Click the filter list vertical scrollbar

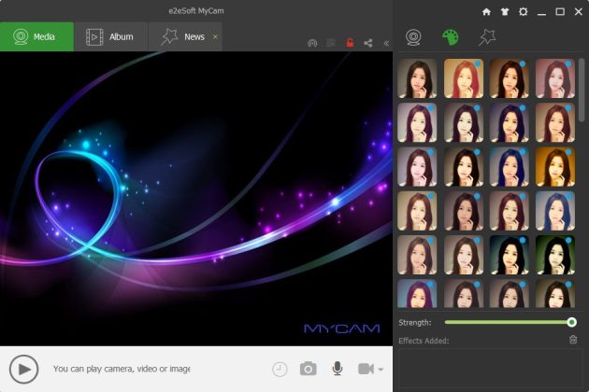tap(582, 90)
